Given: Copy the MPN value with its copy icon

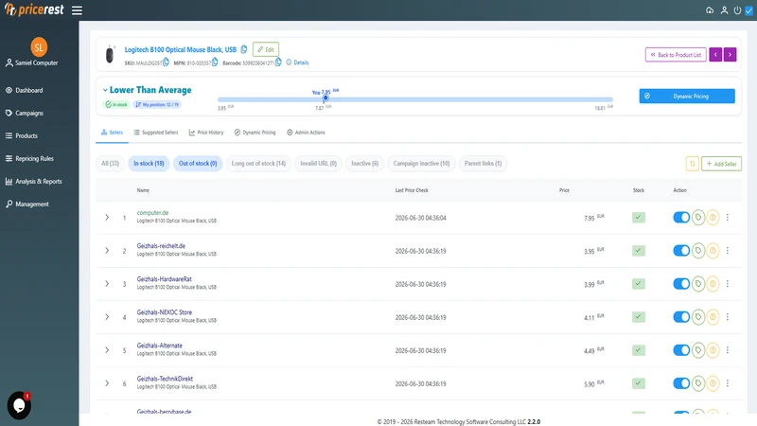Looking at the screenshot, I should [x=215, y=62].
